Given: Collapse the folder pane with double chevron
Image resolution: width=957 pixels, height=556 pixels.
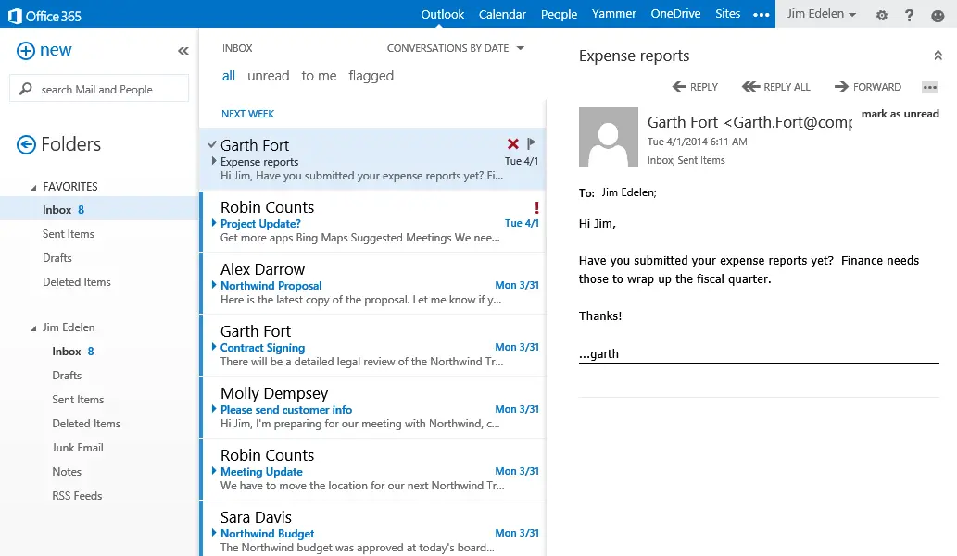Looking at the screenshot, I should (183, 51).
